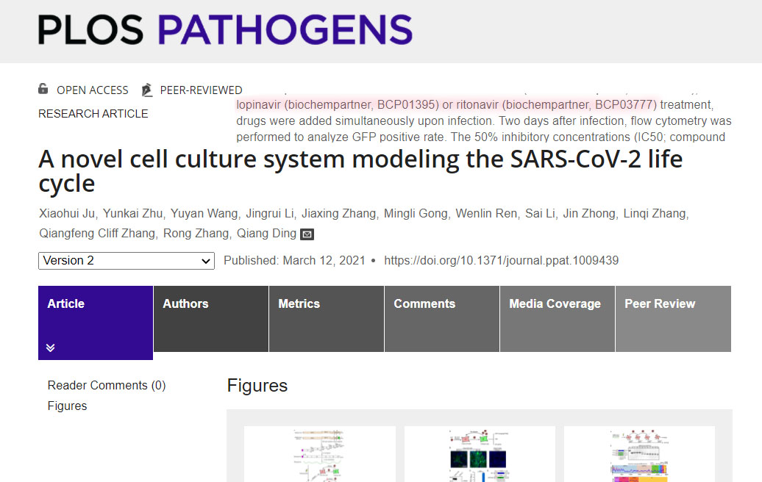The height and width of the screenshot is (482, 762).
Task: Select author Jingrui Li
Action: click(x=270, y=214)
